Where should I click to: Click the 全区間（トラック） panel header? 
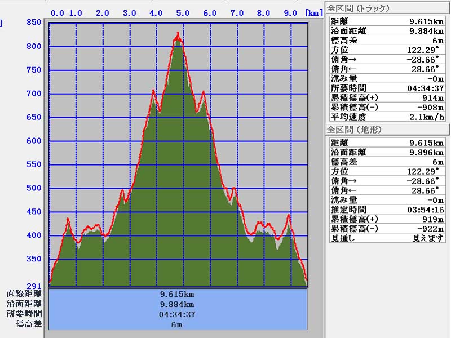coord(359,8)
